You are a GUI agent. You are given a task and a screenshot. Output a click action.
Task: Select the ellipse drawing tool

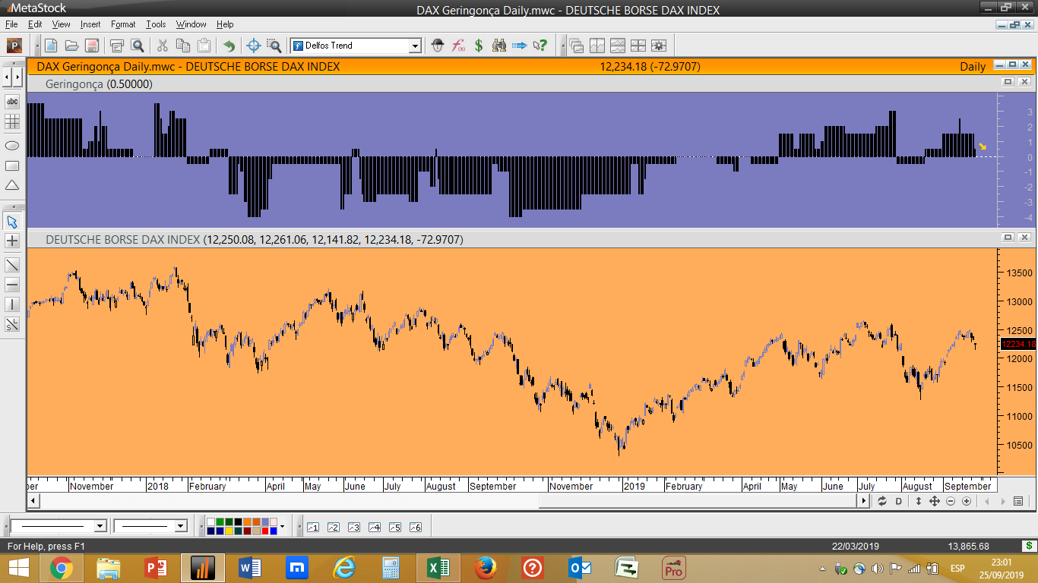pos(12,145)
